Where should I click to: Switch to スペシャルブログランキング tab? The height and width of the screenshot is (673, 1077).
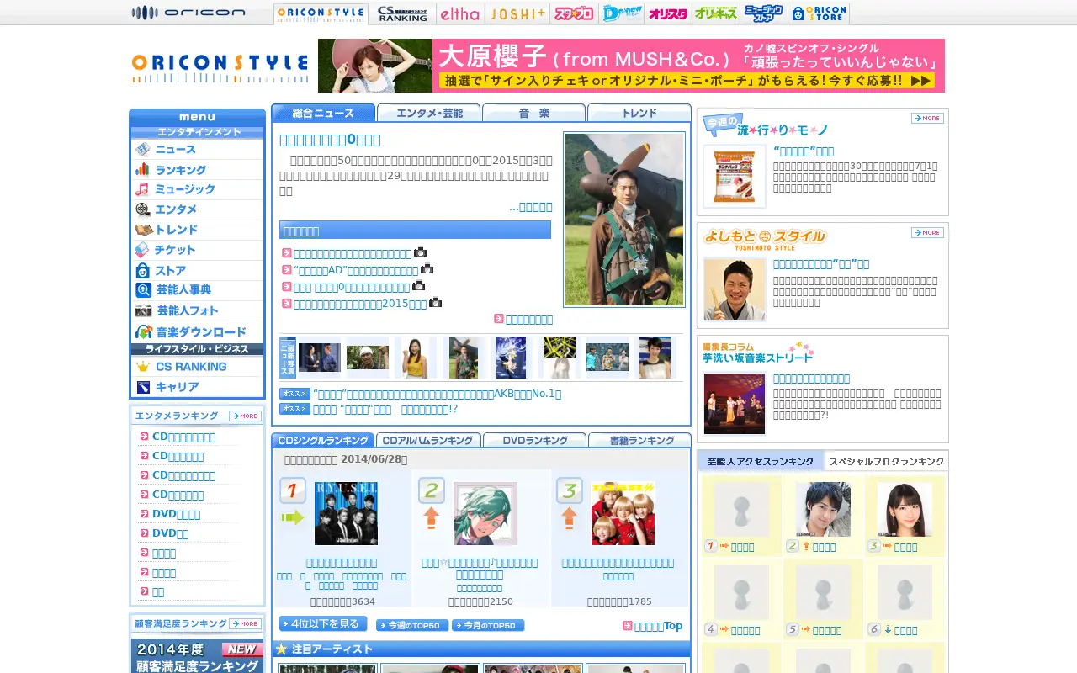point(886,462)
